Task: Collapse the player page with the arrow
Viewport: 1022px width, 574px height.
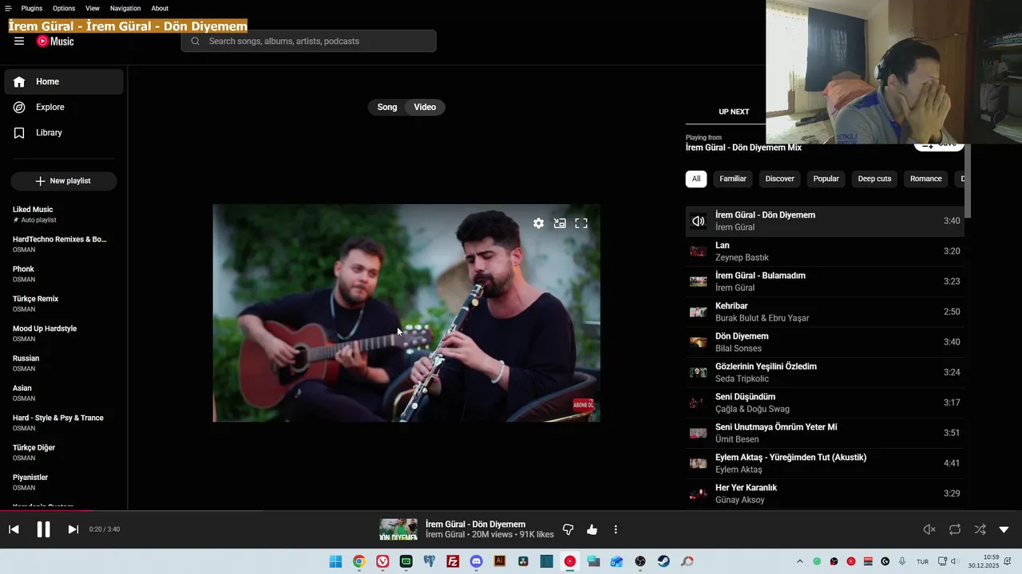Action: tap(1004, 529)
